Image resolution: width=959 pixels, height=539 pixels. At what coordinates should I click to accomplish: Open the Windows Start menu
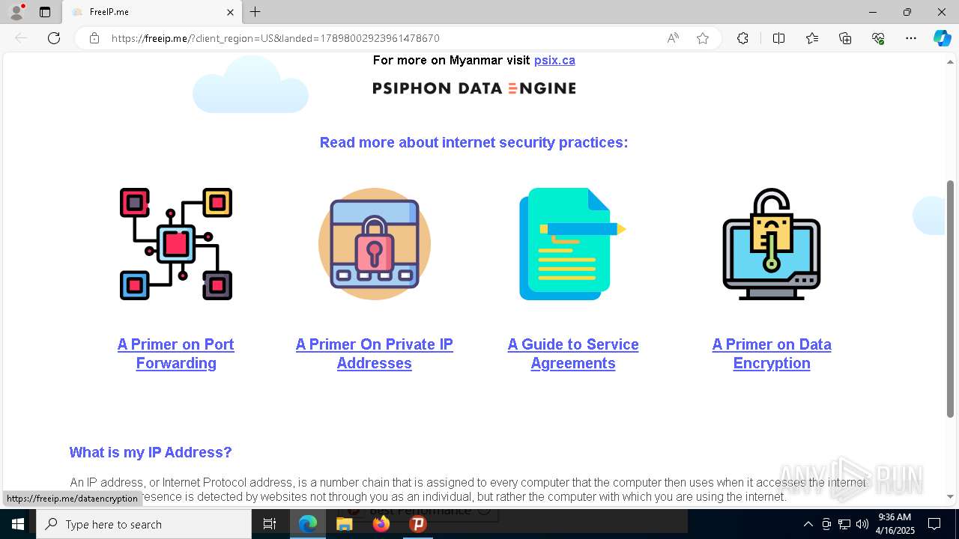click(x=18, y=524)
